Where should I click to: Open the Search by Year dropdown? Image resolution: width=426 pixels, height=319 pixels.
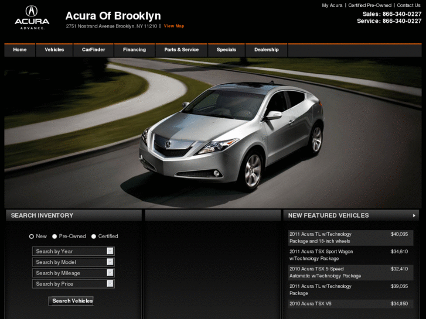tap(73, 251)
